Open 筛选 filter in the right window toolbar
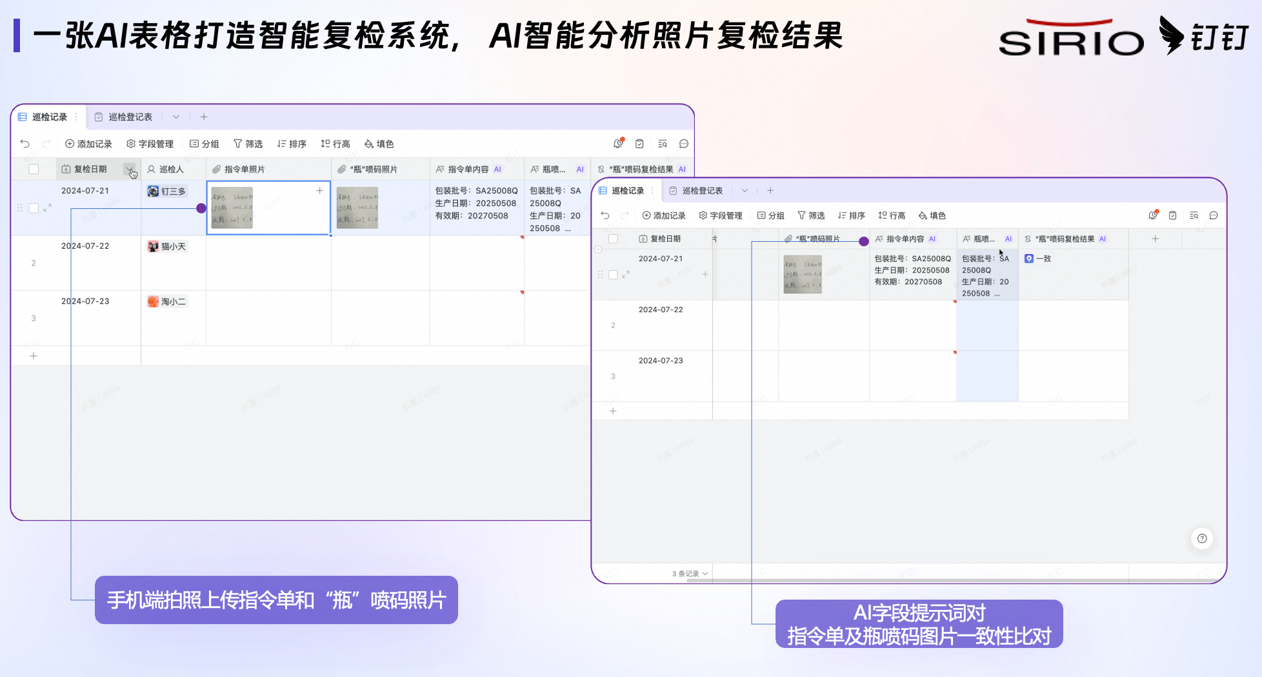 click(811, 215)
